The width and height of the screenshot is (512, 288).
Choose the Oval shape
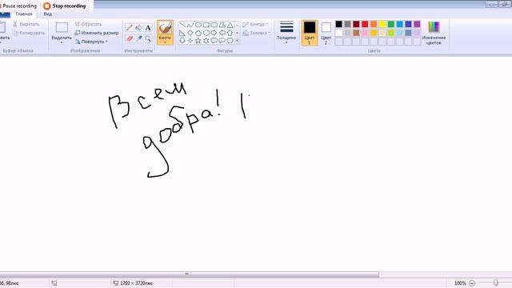click(x=198, y=25)
